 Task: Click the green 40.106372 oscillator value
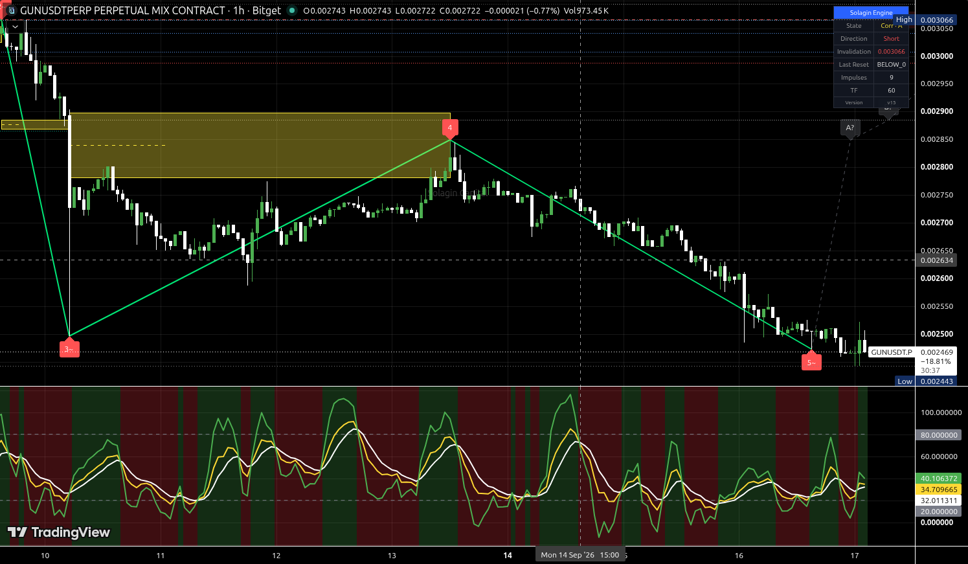(x=938, y=479)
